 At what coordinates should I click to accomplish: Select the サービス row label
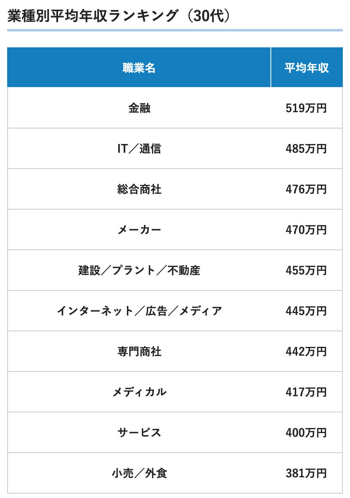(x=139, y=433)
